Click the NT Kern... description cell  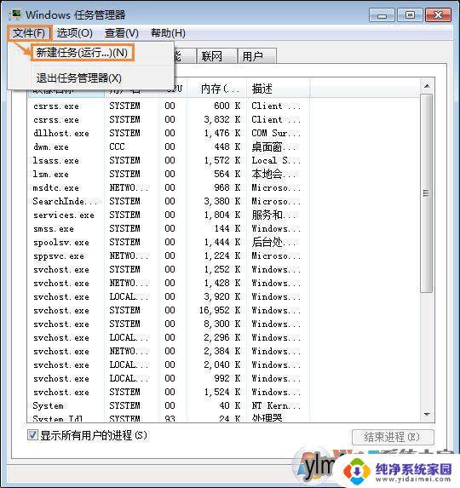click(276, 405)
